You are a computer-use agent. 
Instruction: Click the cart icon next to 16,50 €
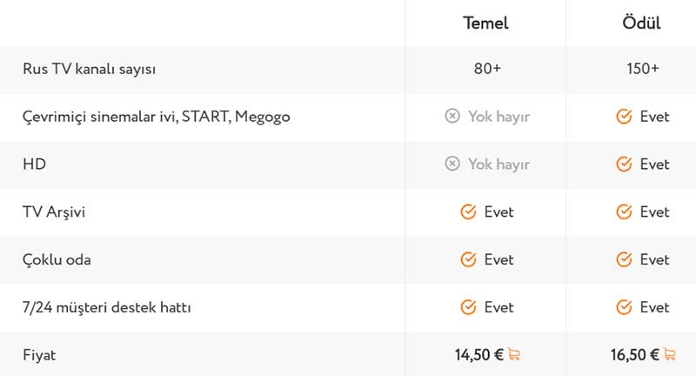(669, 354)
